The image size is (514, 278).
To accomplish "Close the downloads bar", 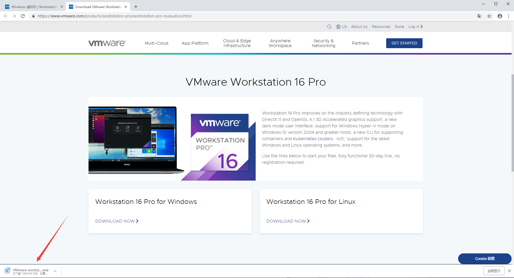I will 509,271.
